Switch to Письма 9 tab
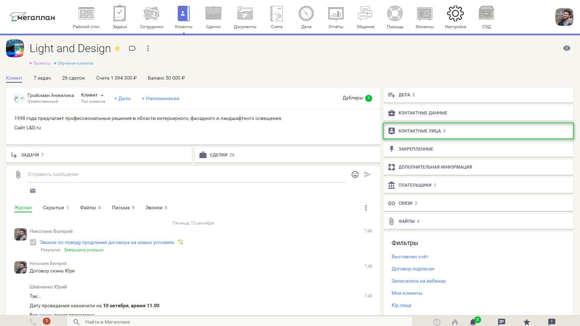This screenshot has height=326, width=580. pyautogui.click(x=123, y=207)
